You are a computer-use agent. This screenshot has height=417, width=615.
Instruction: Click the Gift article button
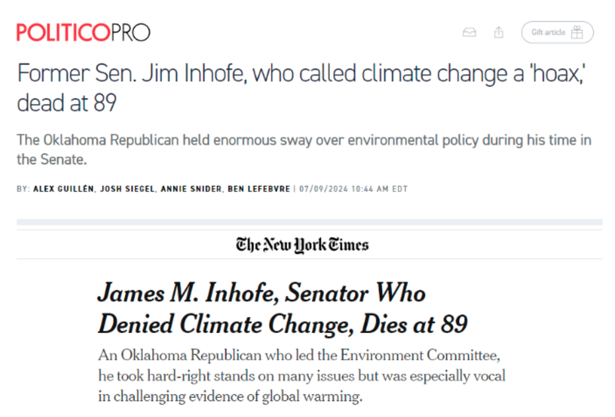pyautogui.click(x=557, y=32)
